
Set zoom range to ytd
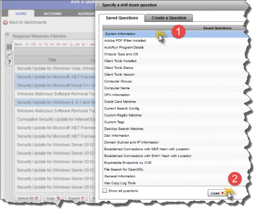click(x=77, y=45)
